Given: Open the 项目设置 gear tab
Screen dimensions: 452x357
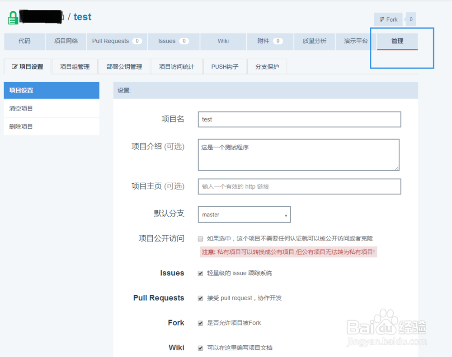Looking at the screenshot, I should click(27, 66).
